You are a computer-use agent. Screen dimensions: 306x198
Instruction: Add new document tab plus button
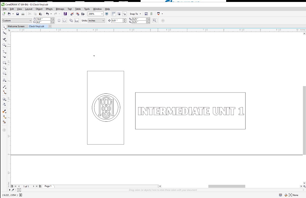click(x=50, y=26)
